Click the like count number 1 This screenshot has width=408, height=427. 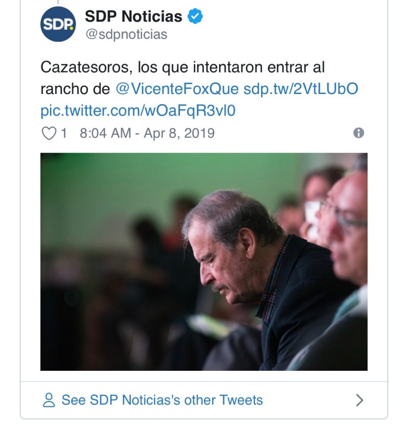tap(64, 133)
